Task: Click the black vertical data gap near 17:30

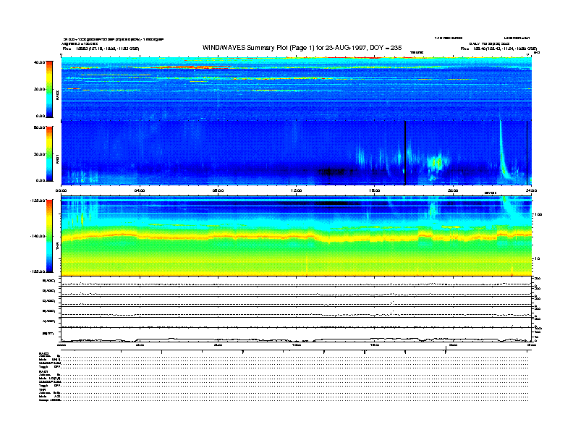Action: (x=405, y=153)
